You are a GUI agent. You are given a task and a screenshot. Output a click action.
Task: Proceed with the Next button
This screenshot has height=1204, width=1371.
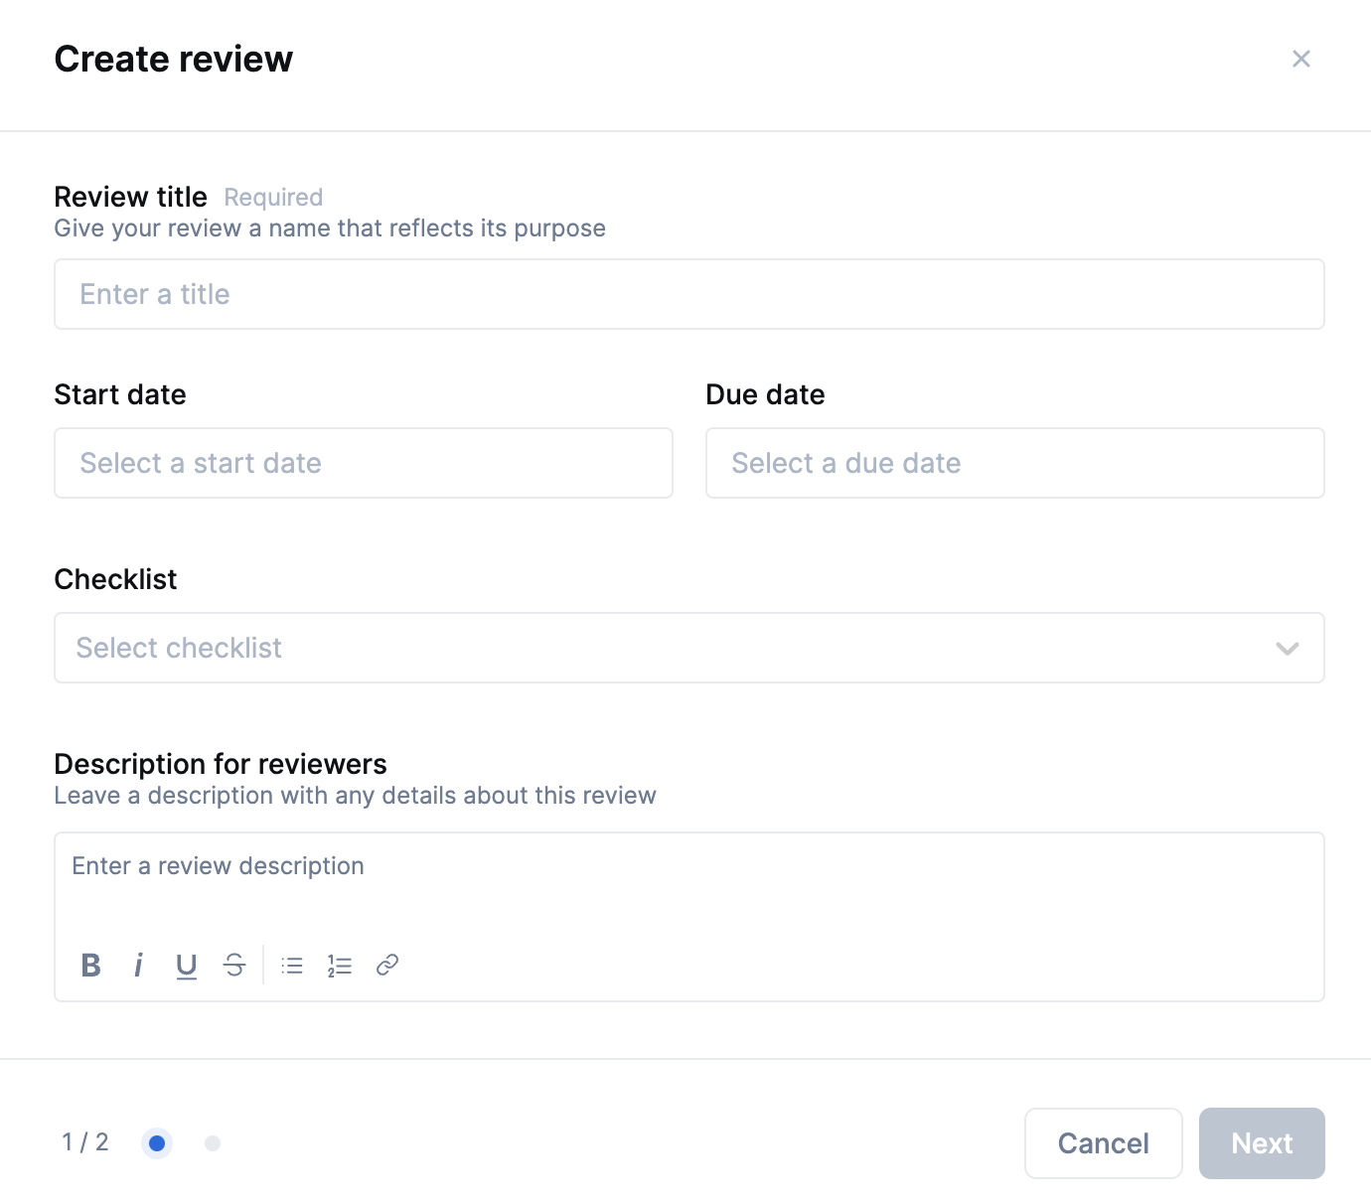(1262, 1143)
